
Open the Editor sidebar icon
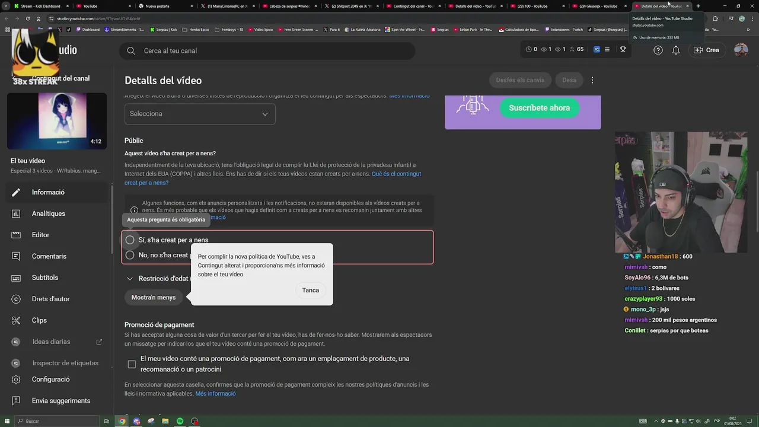tap(16, 235)
